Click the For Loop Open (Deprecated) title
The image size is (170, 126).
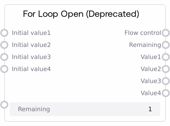pos(81,14)
